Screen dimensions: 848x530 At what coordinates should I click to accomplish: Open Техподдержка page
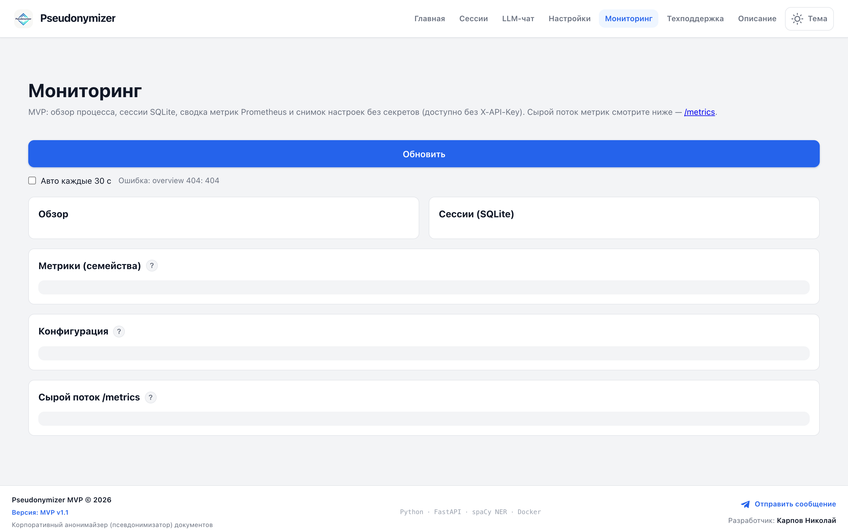pyautogui.click(x=695, y=19)
